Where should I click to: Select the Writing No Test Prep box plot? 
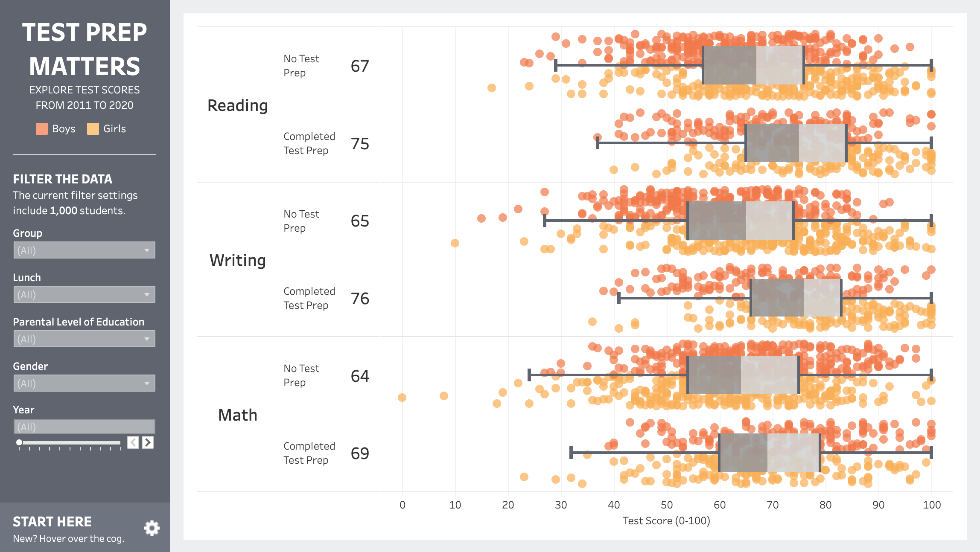click(741, 221)
